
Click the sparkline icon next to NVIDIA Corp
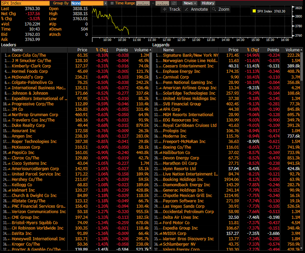pyautogui.click(x=161, y=234)
